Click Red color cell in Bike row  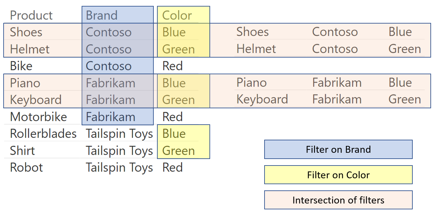(x=172, y=66)
